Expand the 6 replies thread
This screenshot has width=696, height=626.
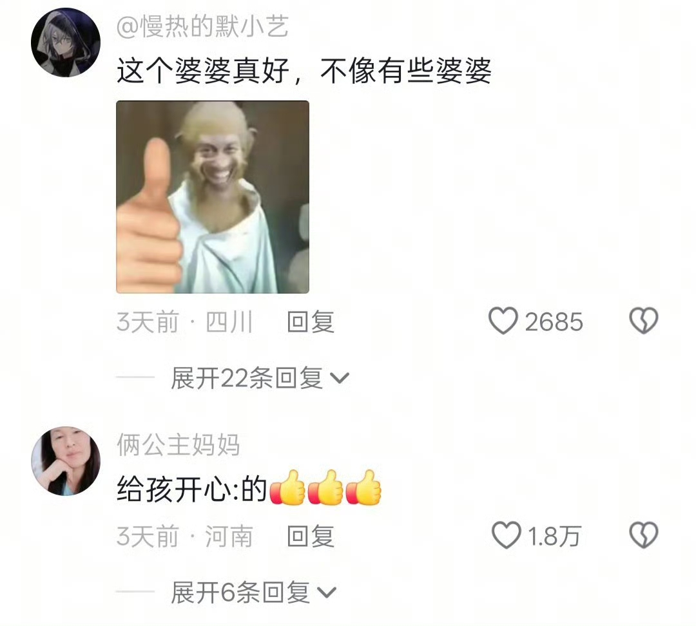(x=254, y=593)
